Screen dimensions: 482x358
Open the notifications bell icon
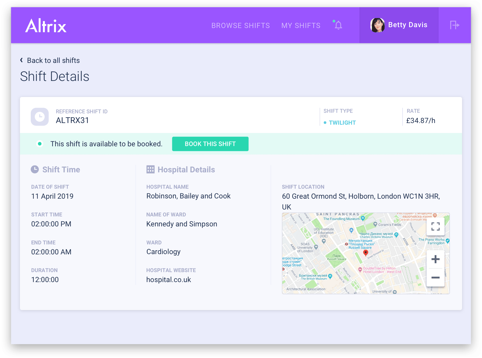[x=338, y=25]
